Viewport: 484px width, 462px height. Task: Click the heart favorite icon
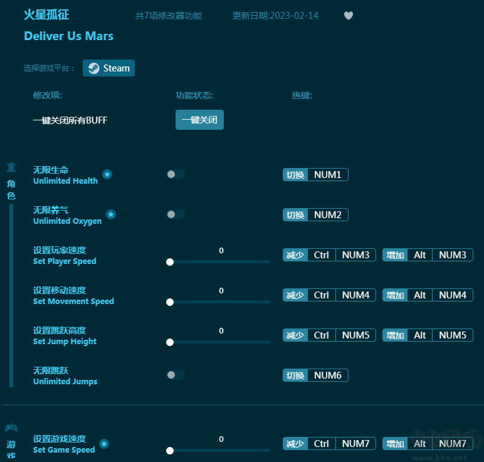tap(349, 16)
